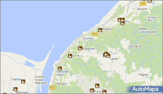Click the Rangóry place label
This screenshot has width=163, height=94.
tap(62, 84)
